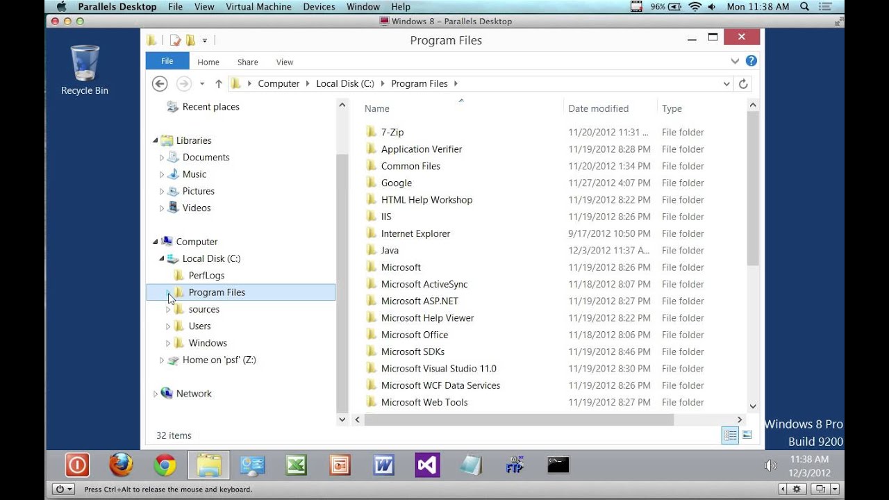889x500 pixels.
Task: Click the quick access Properties icon
Action: tap(175, 40)
